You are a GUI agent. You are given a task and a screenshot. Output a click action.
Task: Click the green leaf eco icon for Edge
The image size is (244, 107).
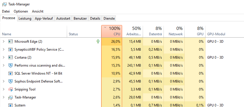98,41
